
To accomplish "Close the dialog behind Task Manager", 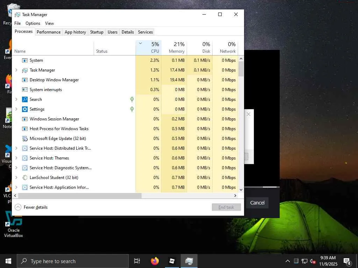I will (x=249, y=114).
